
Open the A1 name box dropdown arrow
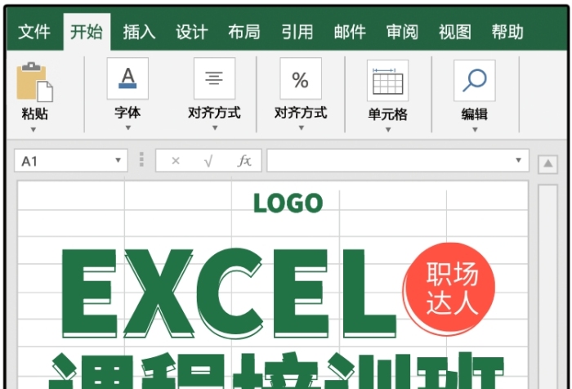[118, 160]
